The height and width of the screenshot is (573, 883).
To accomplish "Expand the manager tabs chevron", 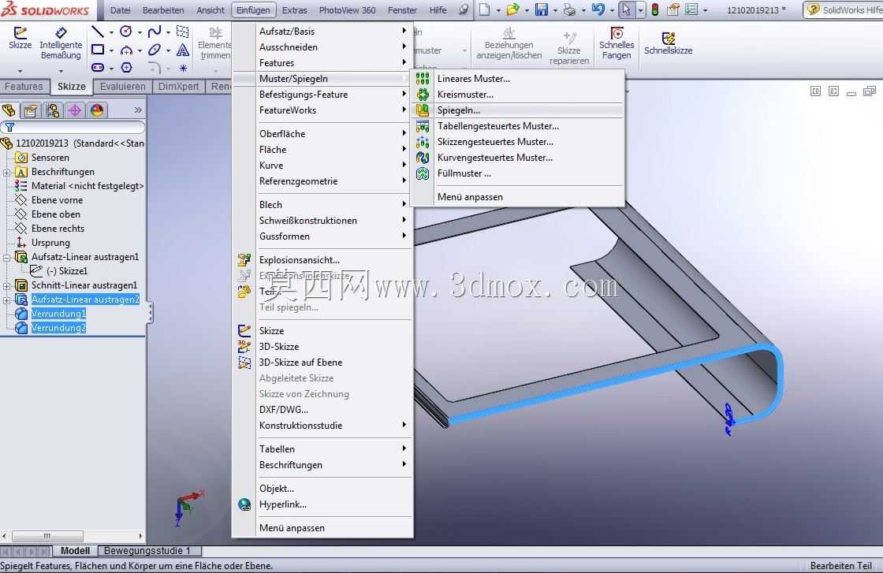I will pos(138,110).
